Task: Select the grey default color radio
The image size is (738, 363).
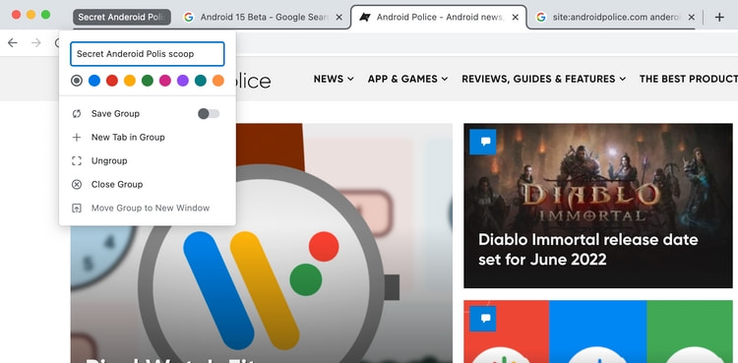Action: [77, 81]
